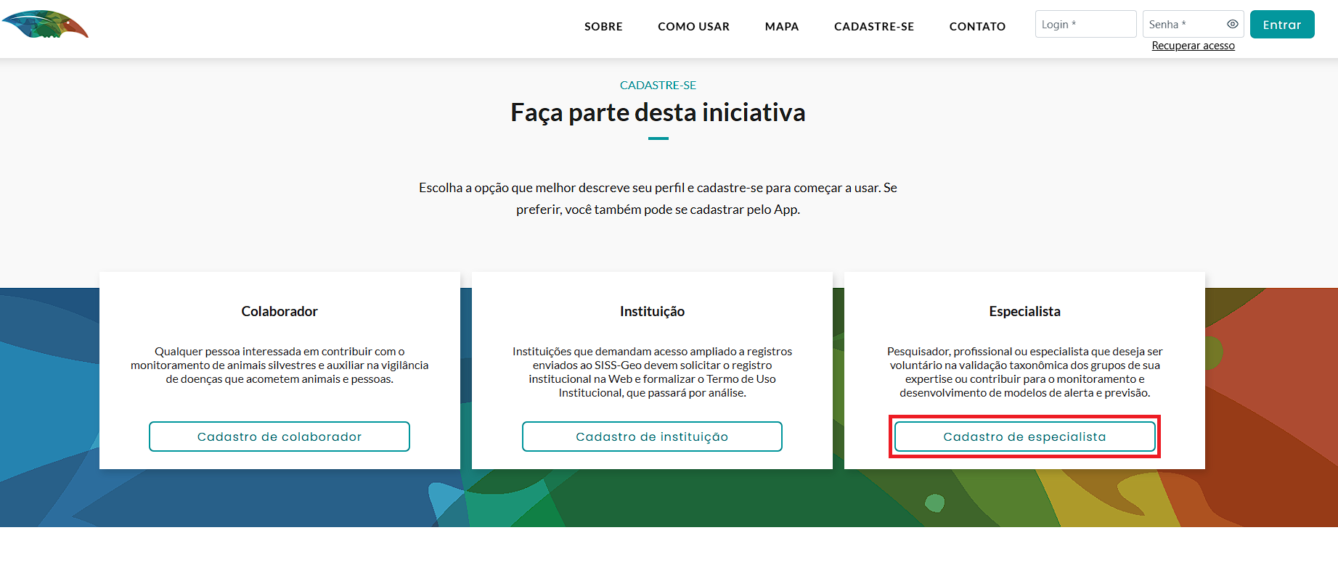
Task: Select the Especialista card heading
Action: click(x=1024, y=311)
